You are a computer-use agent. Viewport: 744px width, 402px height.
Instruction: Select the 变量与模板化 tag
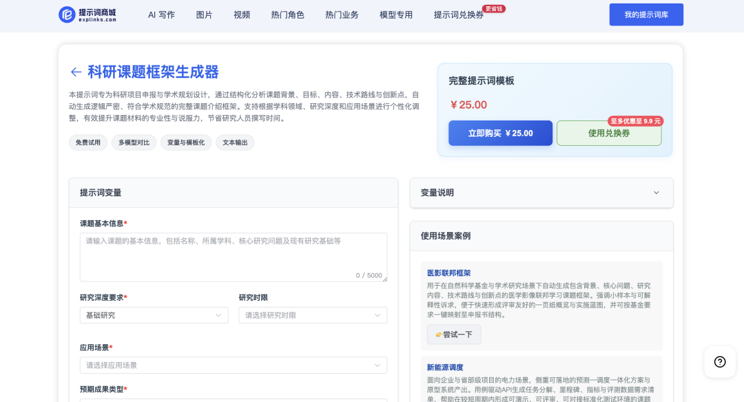[x=186, y=142]
